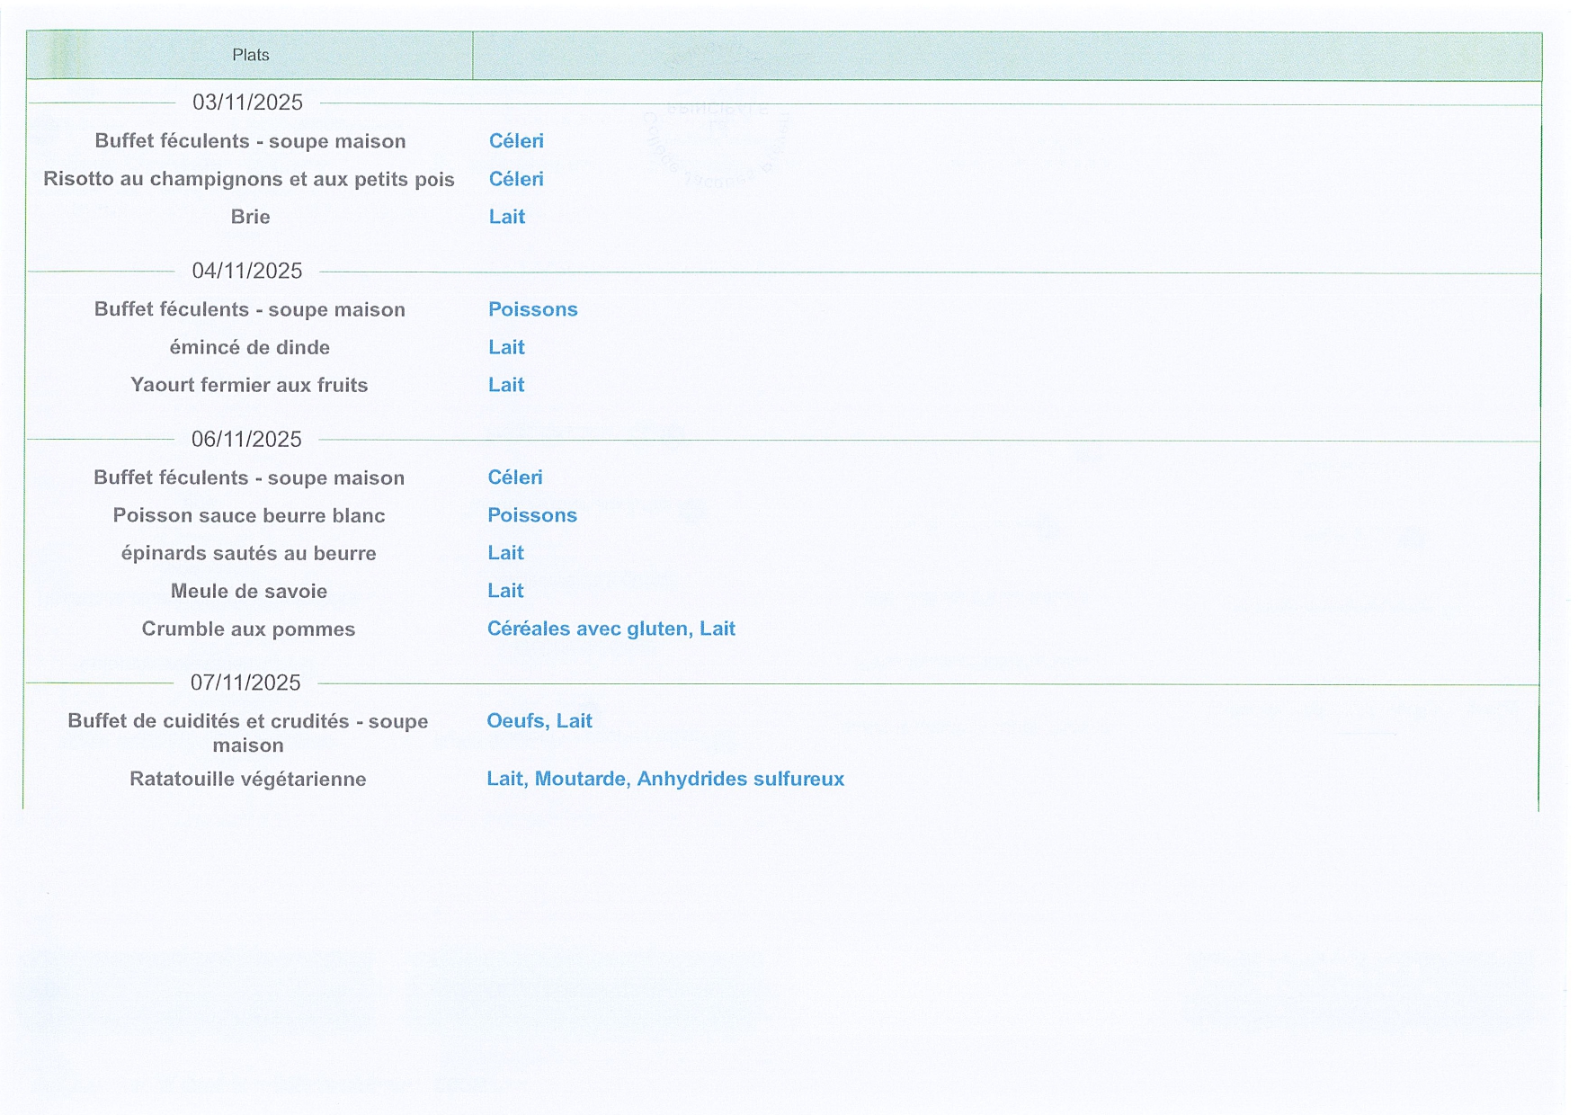Open the émincé de dinde dish
1578x1115 pixels.
click(249, 347)
